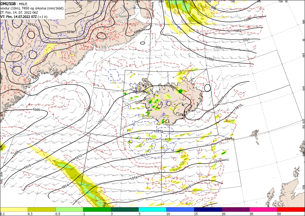Click the '15' legend value
Image resolution: width=305 pixels, height=216 pixels.
tap(196, 214)
